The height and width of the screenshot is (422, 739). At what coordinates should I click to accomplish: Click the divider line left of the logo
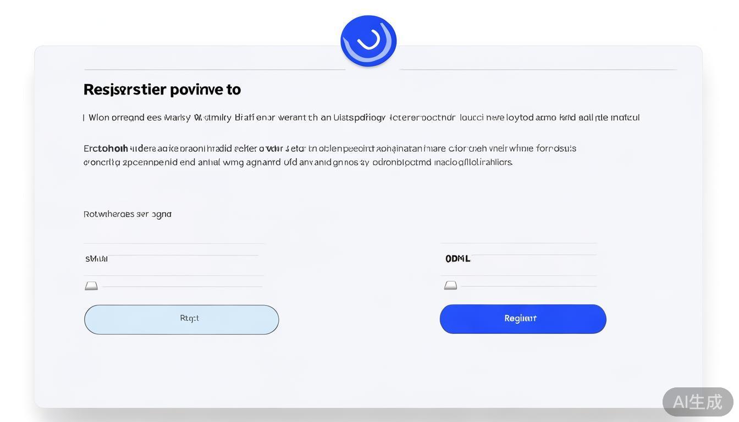[x=214, y=70]
